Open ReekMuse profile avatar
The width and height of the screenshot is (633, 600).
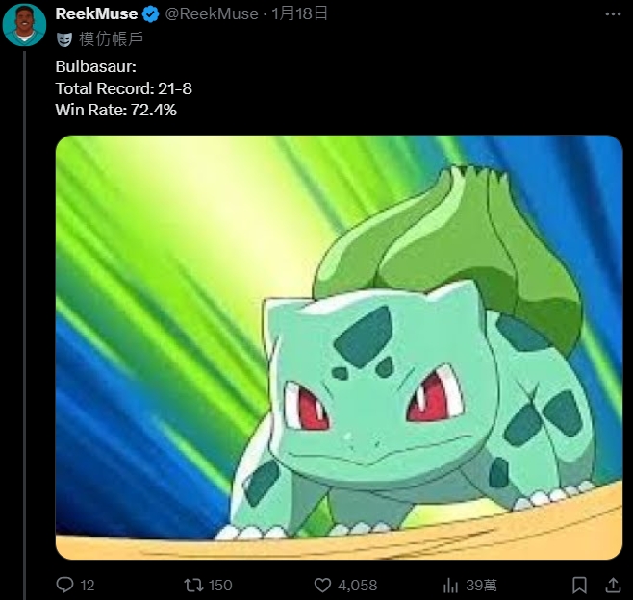pos(24,25)
